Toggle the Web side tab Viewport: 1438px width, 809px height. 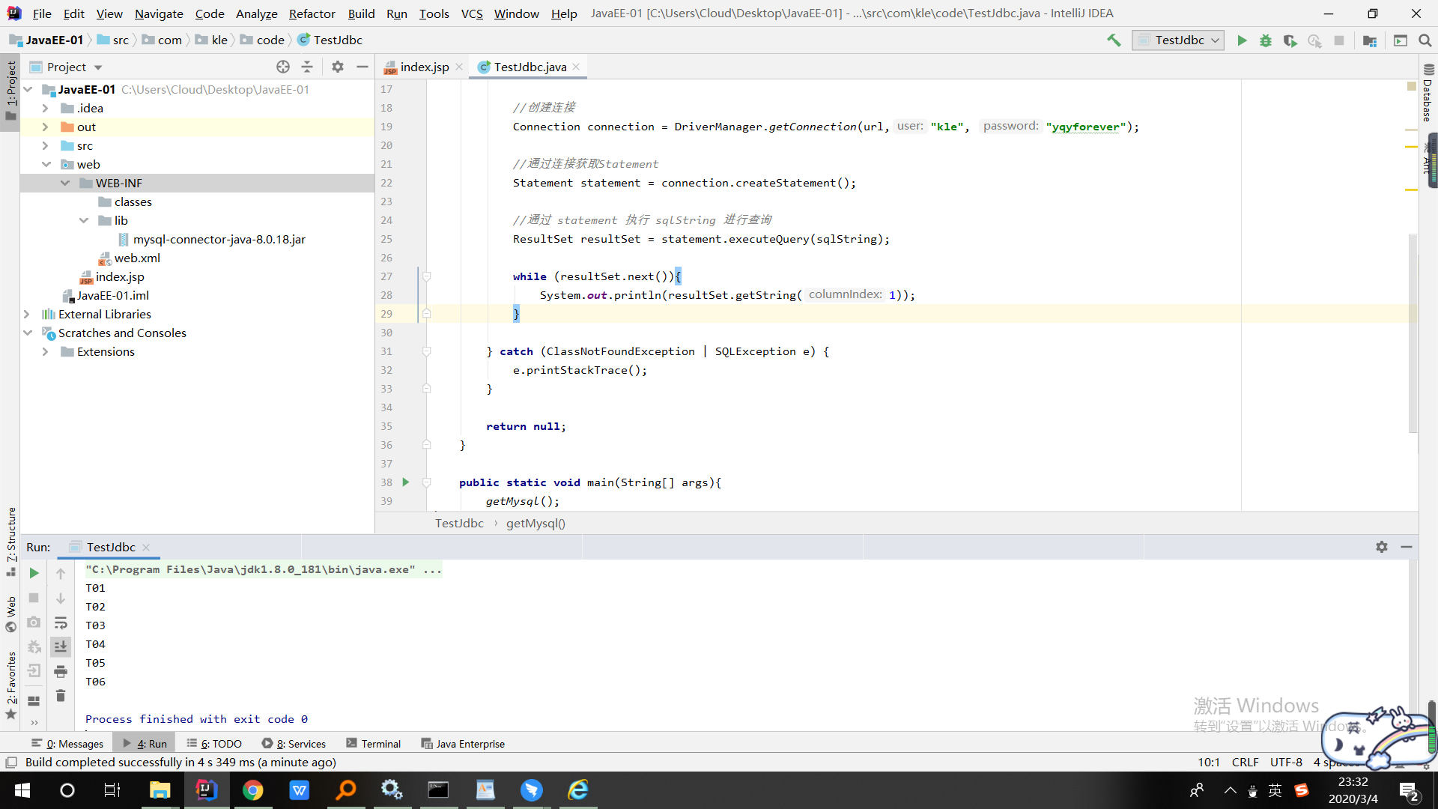click(x=10, y=614)
